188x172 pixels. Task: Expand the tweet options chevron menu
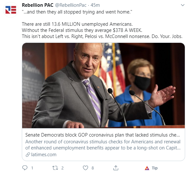click(183, 5)
